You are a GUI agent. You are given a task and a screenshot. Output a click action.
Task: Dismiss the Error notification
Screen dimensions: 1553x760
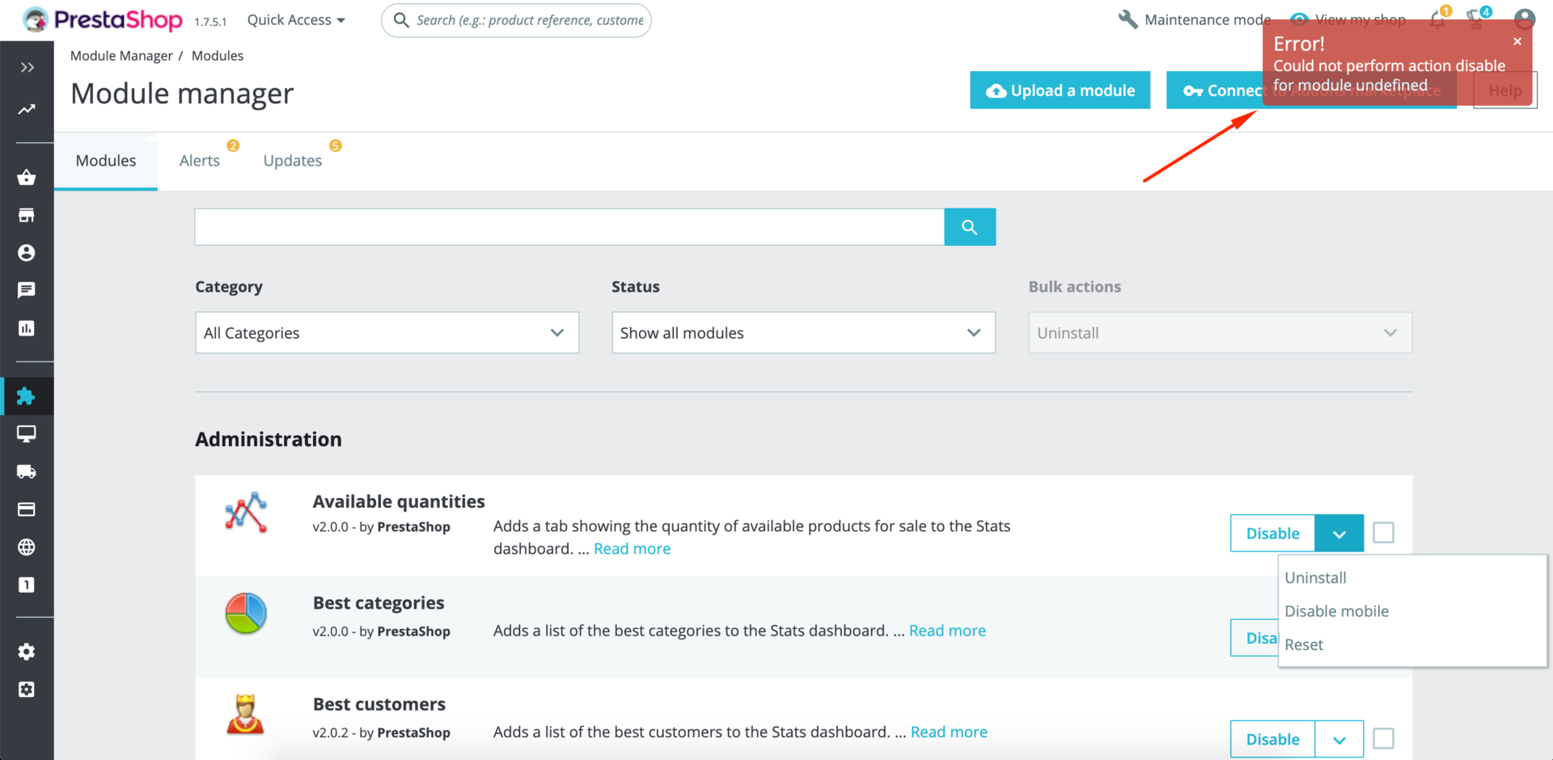(1517, 41)
